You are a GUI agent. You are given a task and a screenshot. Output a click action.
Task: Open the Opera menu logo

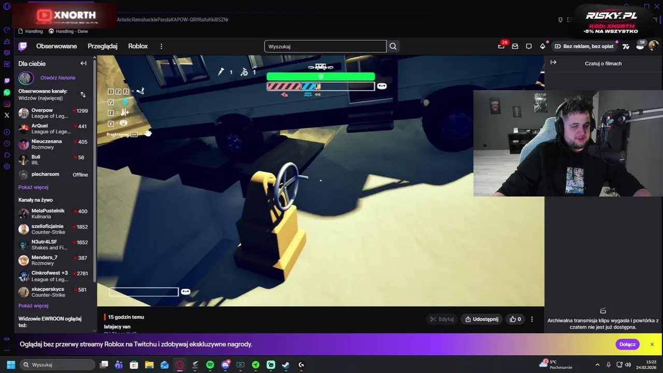pyautogui.click(x=7, y=6)
